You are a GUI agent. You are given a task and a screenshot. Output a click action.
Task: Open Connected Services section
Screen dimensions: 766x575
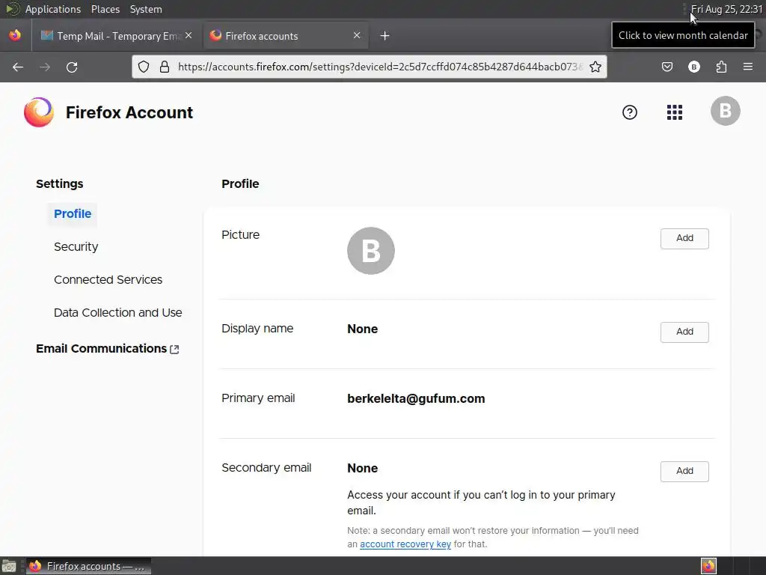[x=108, y=280]
